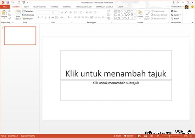Click the Cut scissors icon

10,11
